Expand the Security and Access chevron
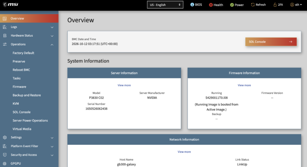Viewport: 307px width, 167px height. (x=52, y=155)
